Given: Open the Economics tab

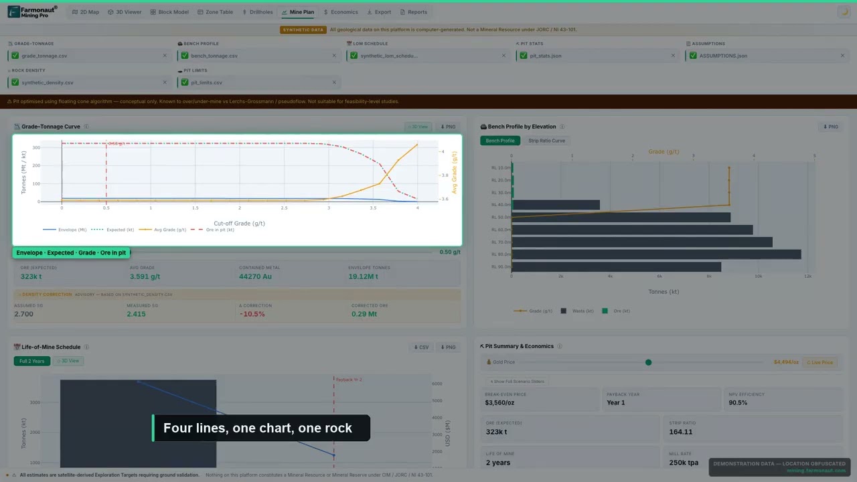Looking at the screenshot, I should pos(341,12).
